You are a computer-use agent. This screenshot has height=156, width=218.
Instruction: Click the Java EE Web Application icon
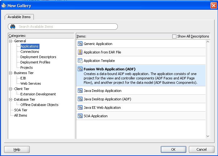[x=80, y=108]
